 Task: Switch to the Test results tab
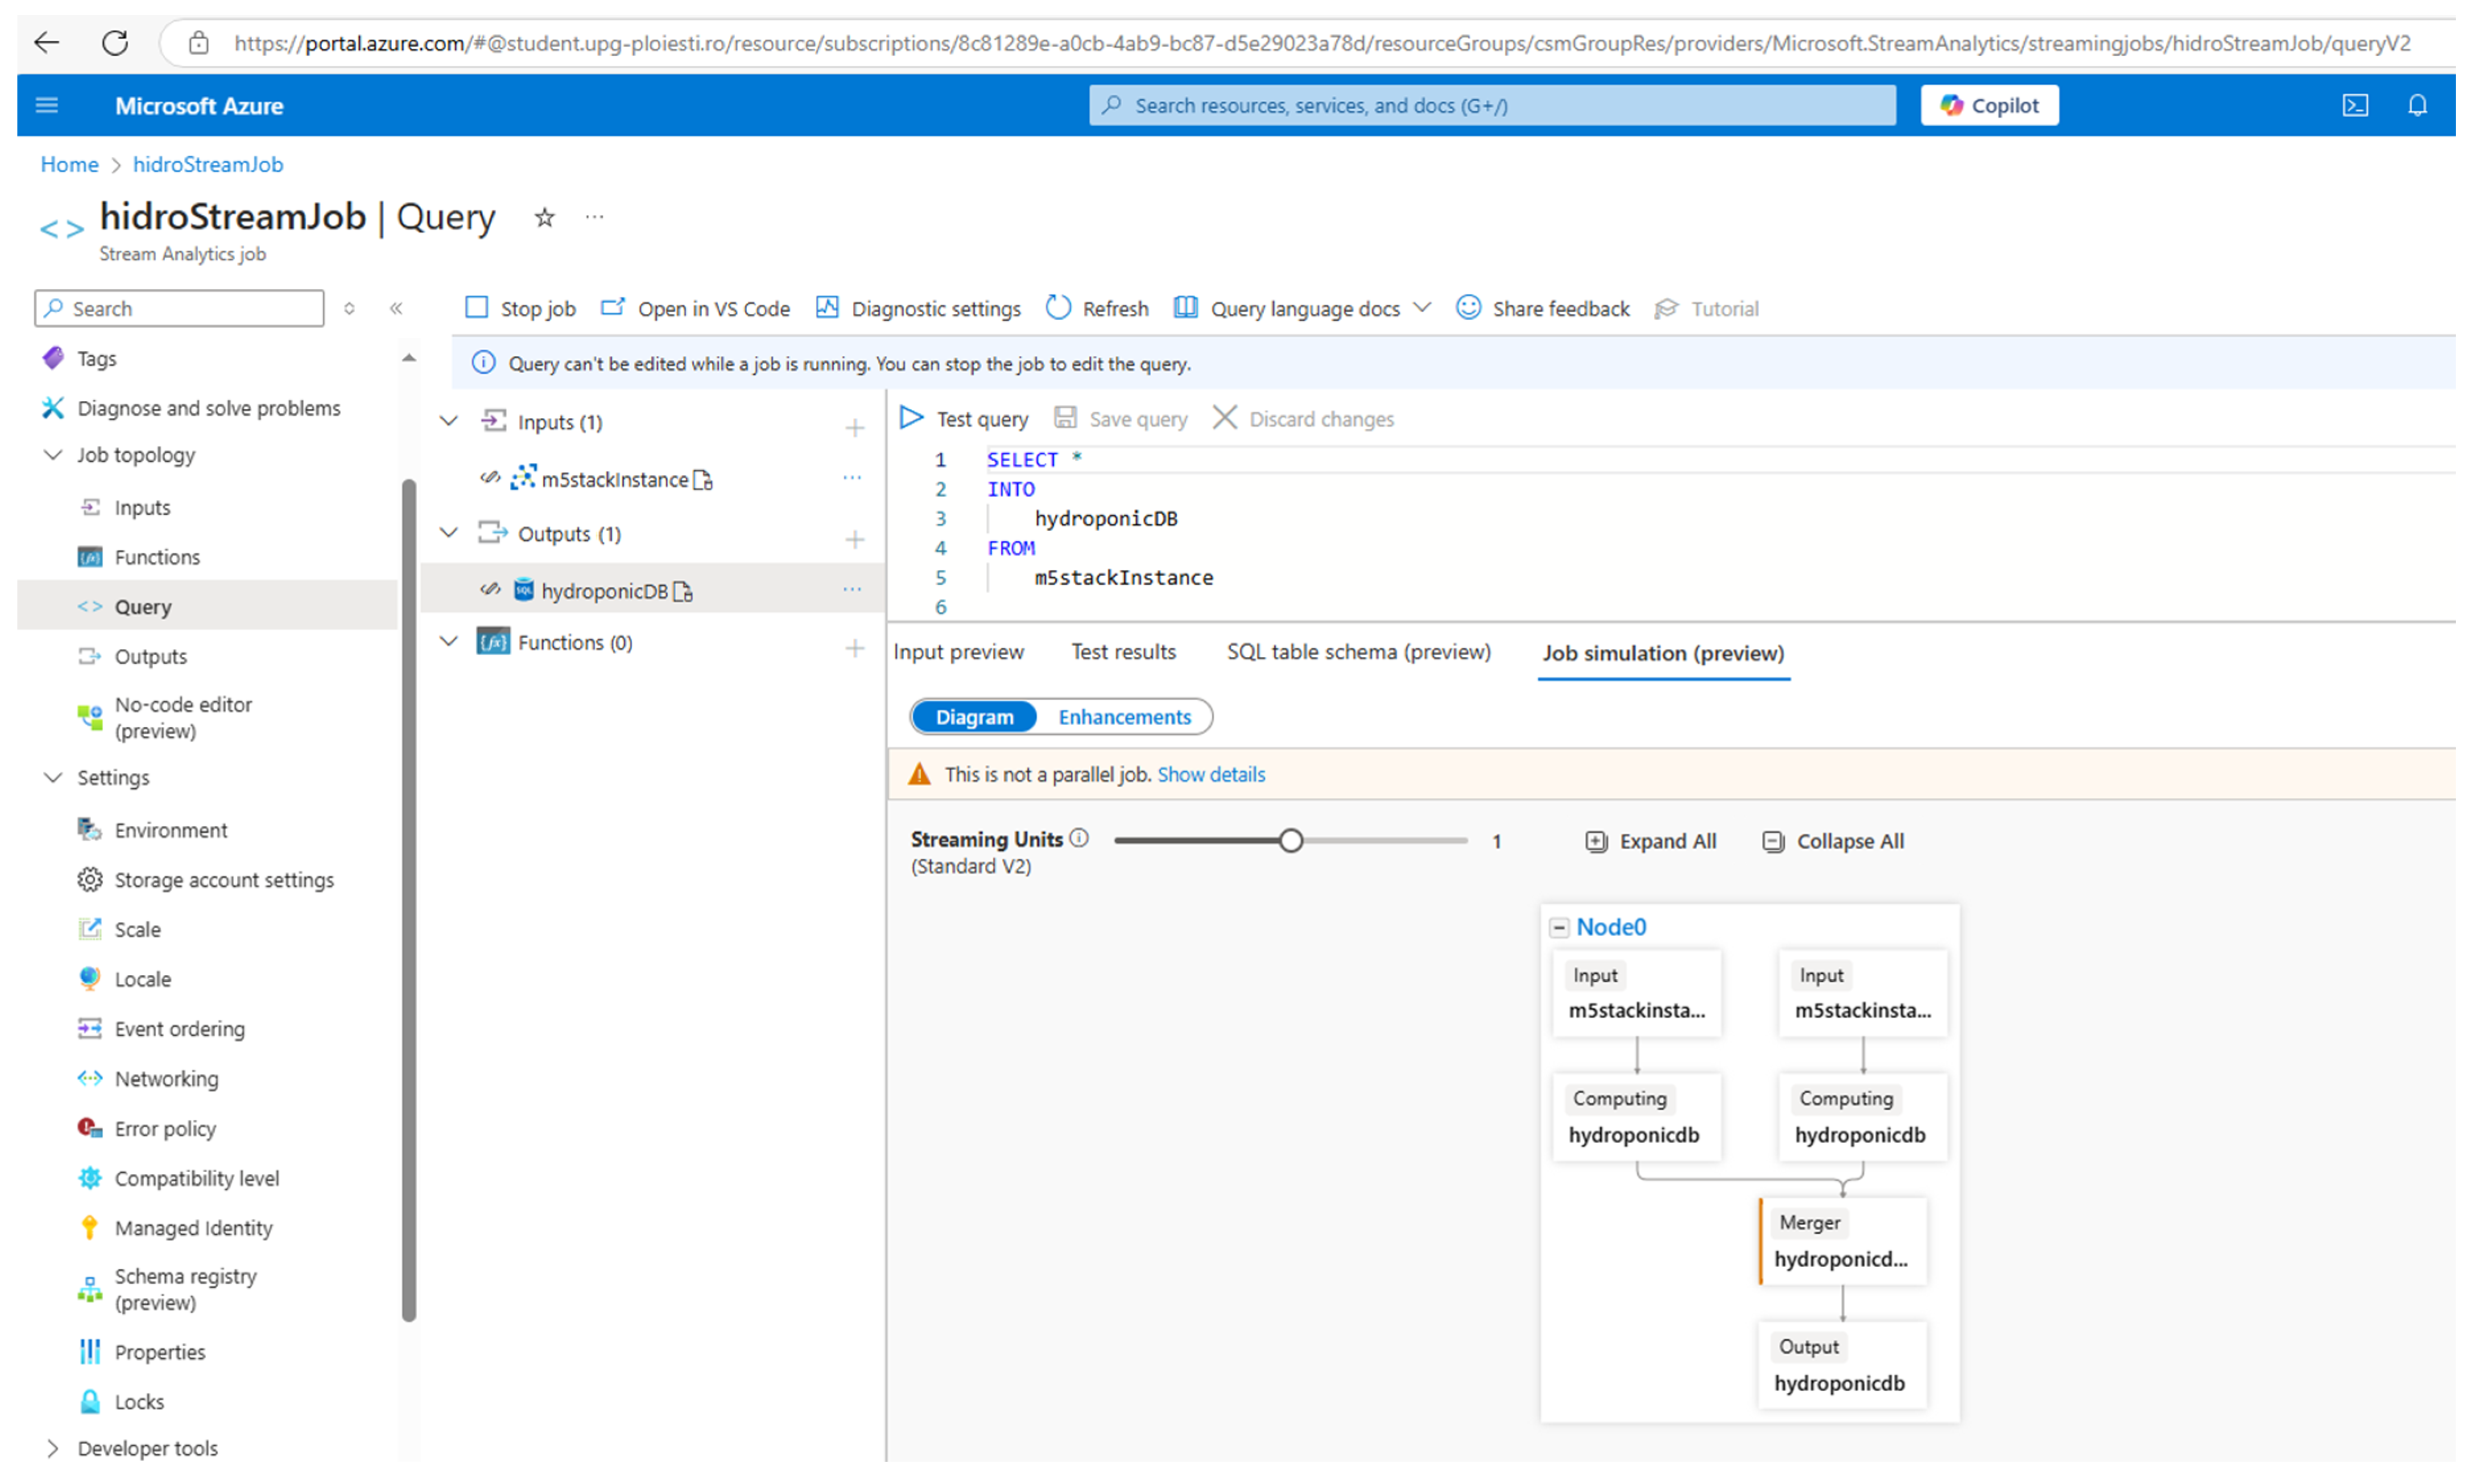[1123, 652]
